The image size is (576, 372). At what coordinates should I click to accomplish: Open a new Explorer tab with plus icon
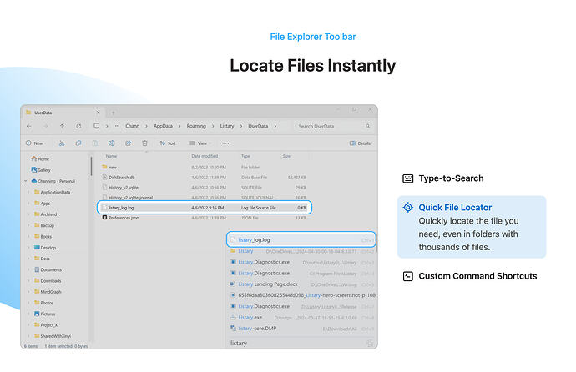point(114,113)
